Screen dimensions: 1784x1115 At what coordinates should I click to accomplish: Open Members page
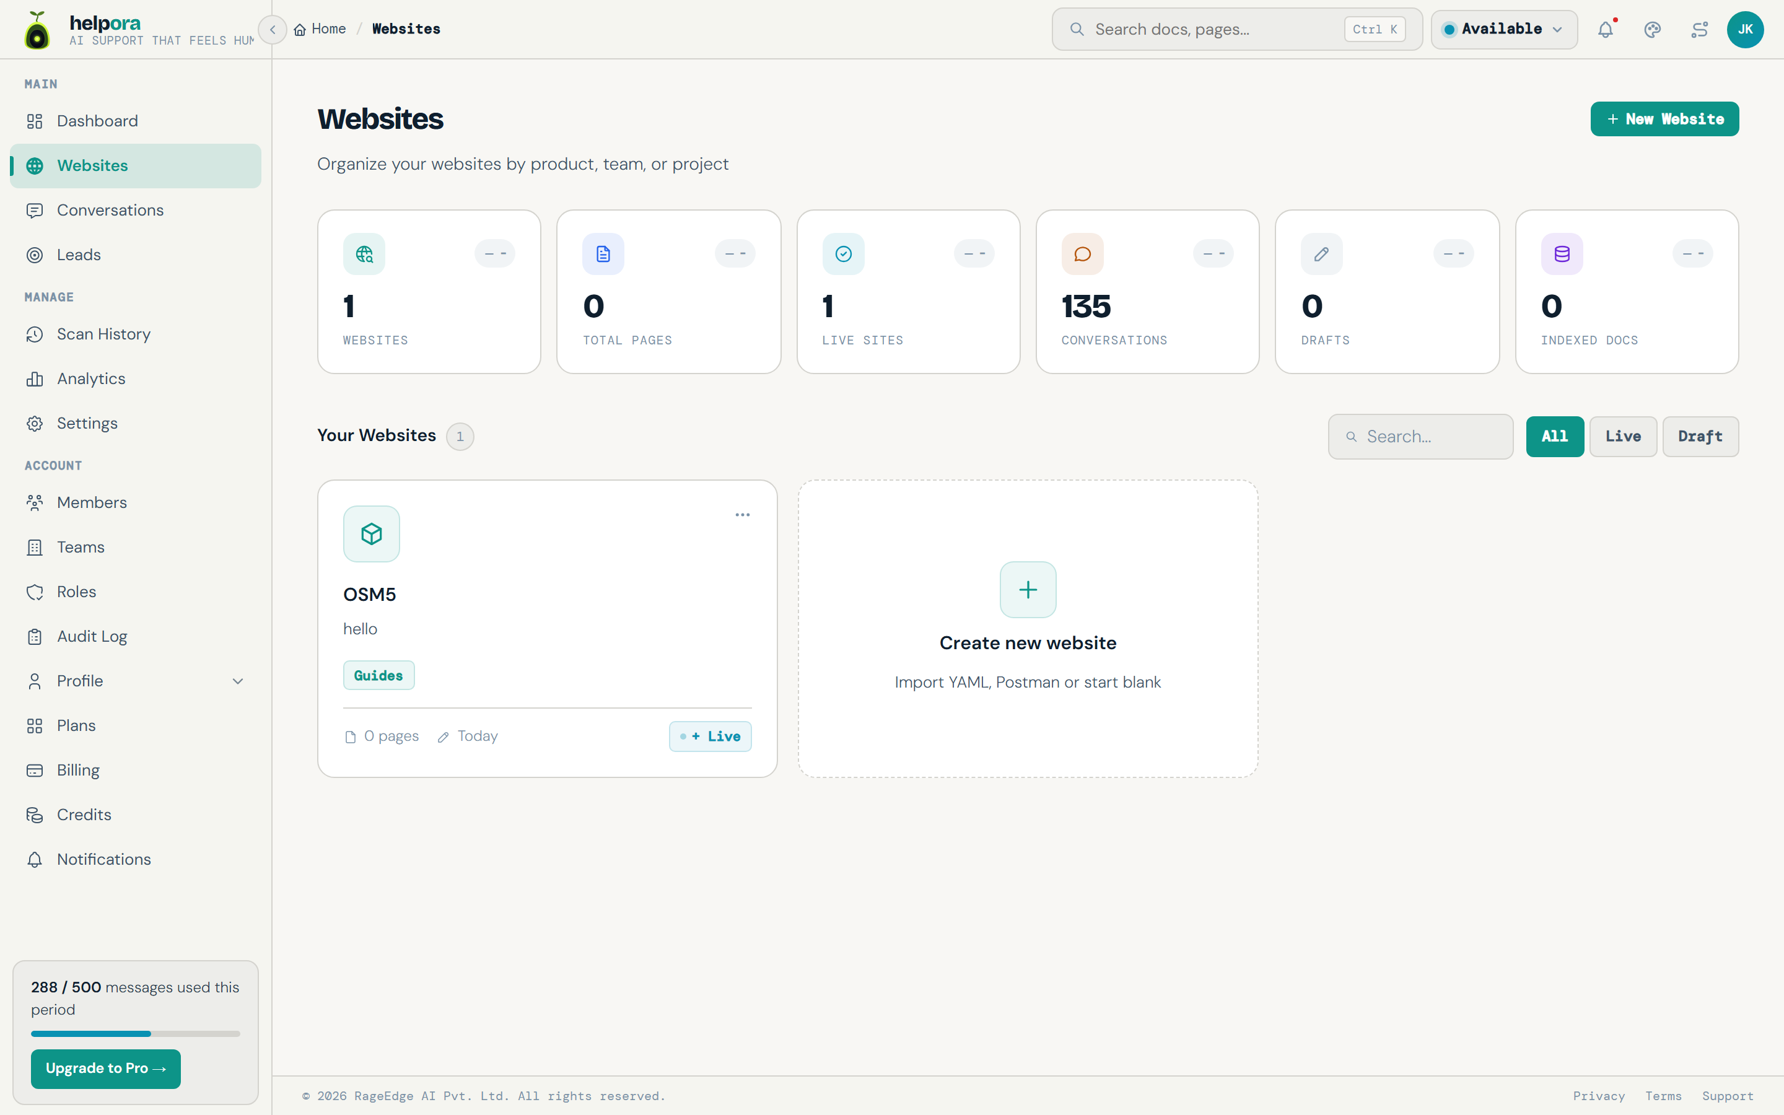click(136, 503)
